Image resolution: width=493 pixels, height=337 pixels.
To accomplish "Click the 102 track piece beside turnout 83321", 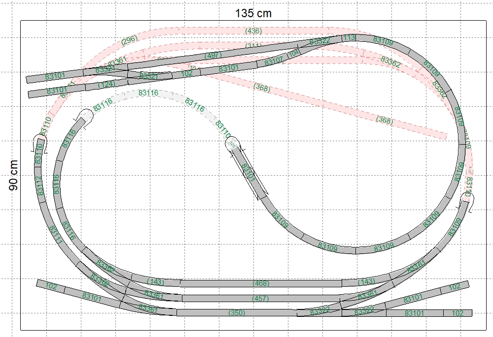I will coord(187,73).
